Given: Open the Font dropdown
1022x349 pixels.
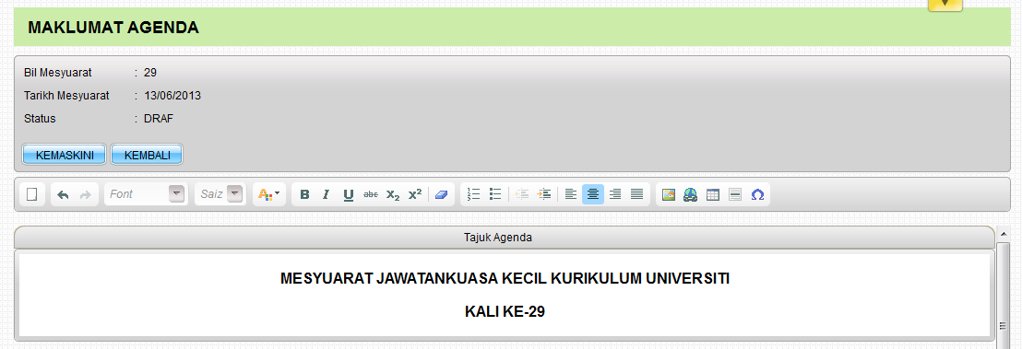Looking at the screenshot, I should (146, 194).
